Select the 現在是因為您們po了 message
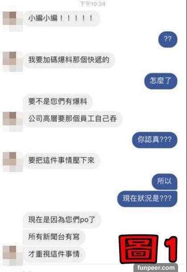187x272 pixels. tap(62, 220)
